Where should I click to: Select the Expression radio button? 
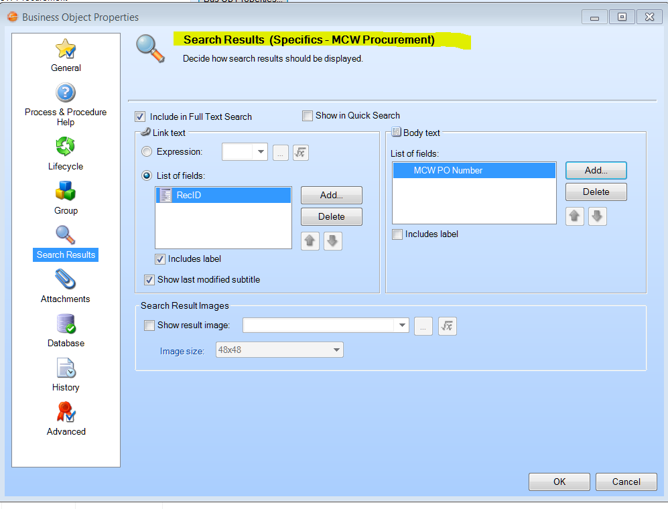click(147, 152)
